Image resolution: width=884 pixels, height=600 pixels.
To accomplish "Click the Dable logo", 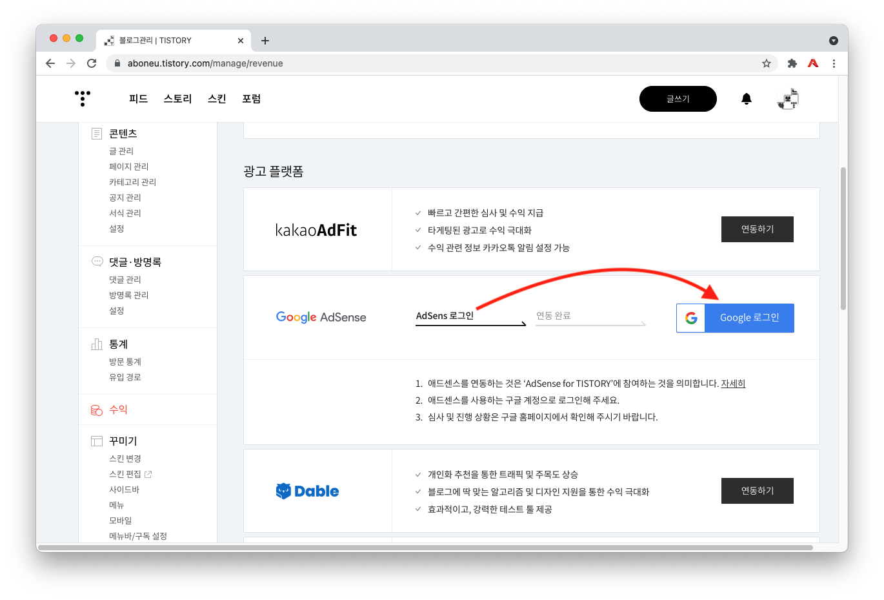I will pyautogui.click(x=307, y=491).
